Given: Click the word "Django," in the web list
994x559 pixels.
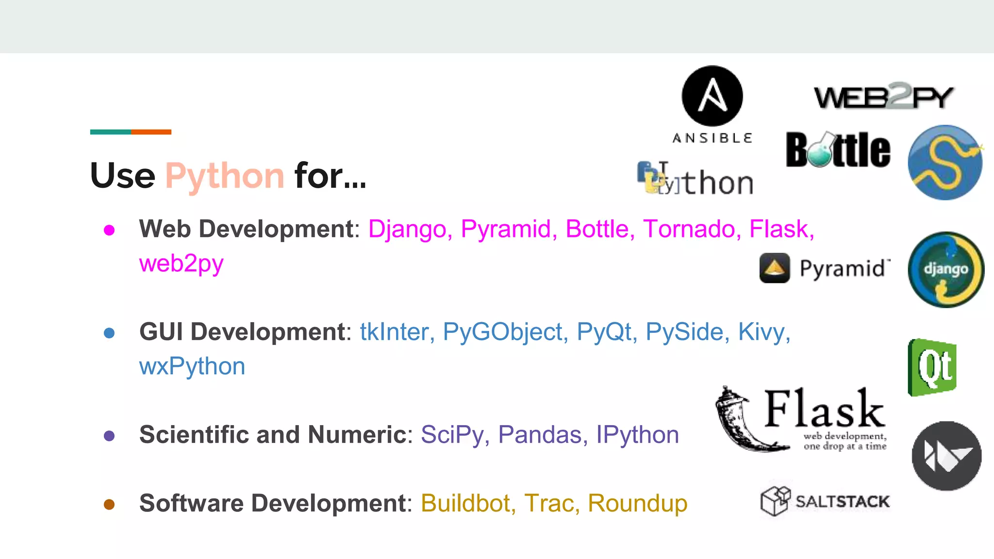Looking at the screenshot, I should pos(410,230).
